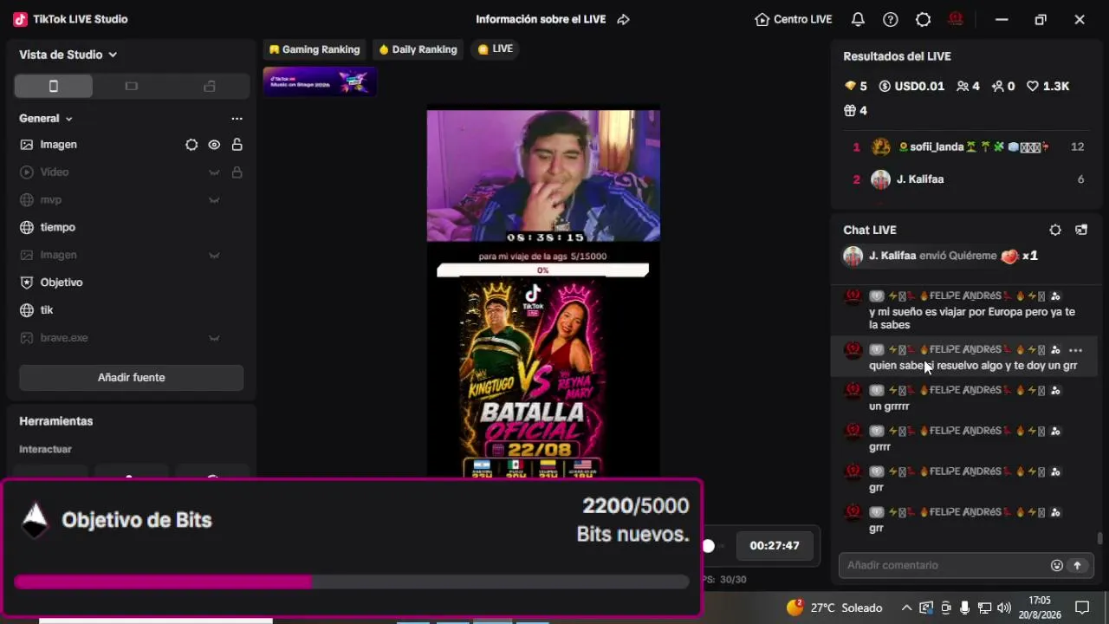Open the TikTok LIVE Studio notifications bell

858,19
